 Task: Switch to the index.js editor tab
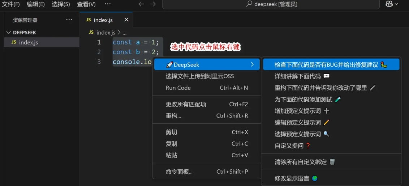click(x=106, y=20)
